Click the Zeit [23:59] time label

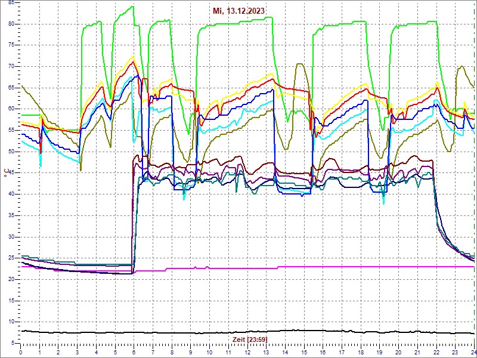tap(250, 339)
